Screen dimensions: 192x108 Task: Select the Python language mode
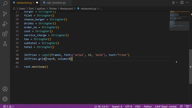tap(148, 106)
